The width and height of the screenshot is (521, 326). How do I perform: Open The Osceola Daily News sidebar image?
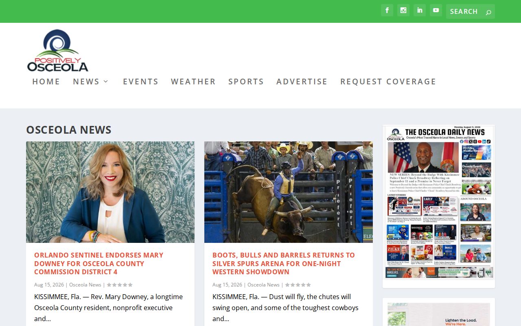(439, 203)
